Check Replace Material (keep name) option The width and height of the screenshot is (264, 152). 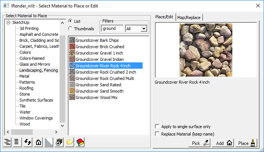[x=157, y=134]
